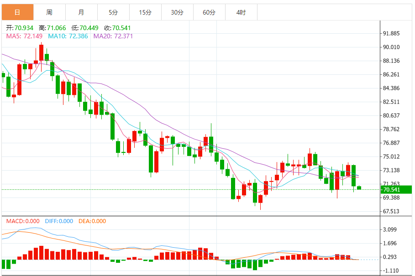Click the 88.136 price axis label

[x=391, y=61]
